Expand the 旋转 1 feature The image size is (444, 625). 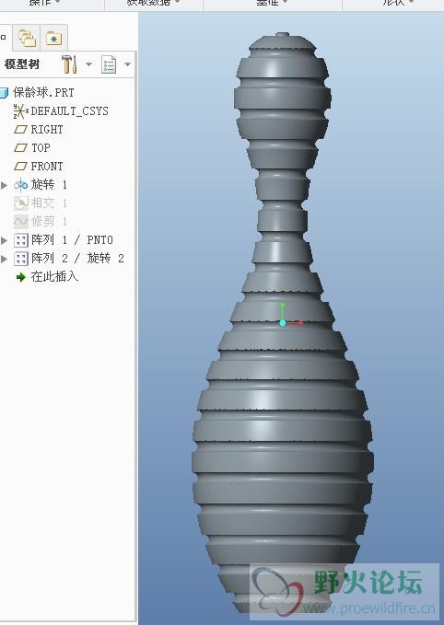4,185
